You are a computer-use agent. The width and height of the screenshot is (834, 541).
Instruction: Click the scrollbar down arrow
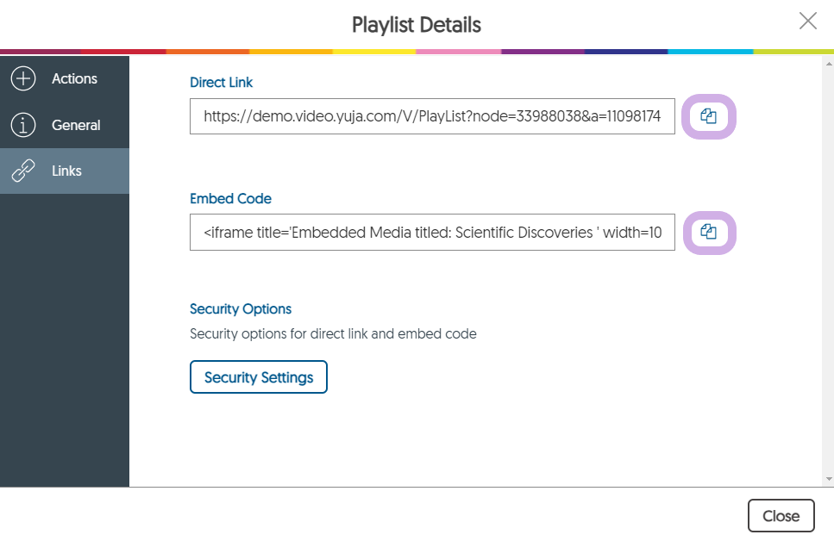[x=829, y=479]
